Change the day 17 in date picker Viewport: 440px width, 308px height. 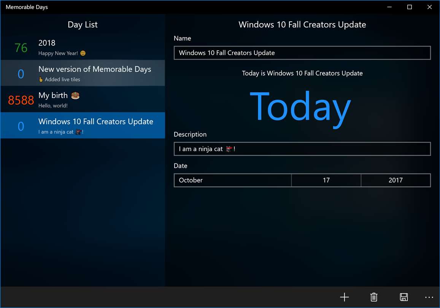click(x=326, y=180)
